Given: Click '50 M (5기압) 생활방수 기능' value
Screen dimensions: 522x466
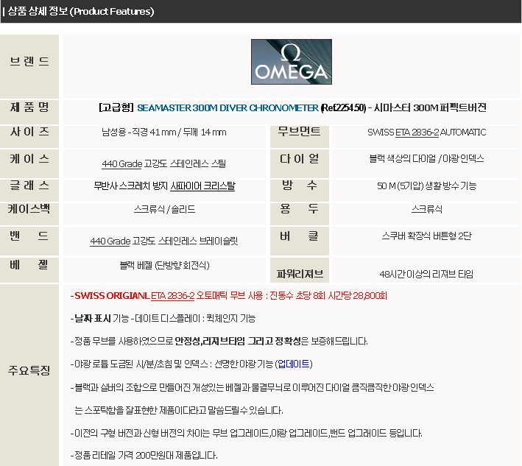Looking at the screenshot, I should (x=426, y=186).
